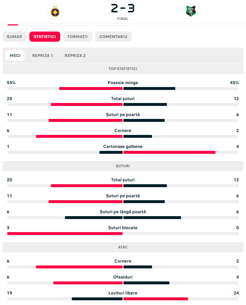Click the 2 - 3 final score
The image size is (246, 305).
point(123,8)
